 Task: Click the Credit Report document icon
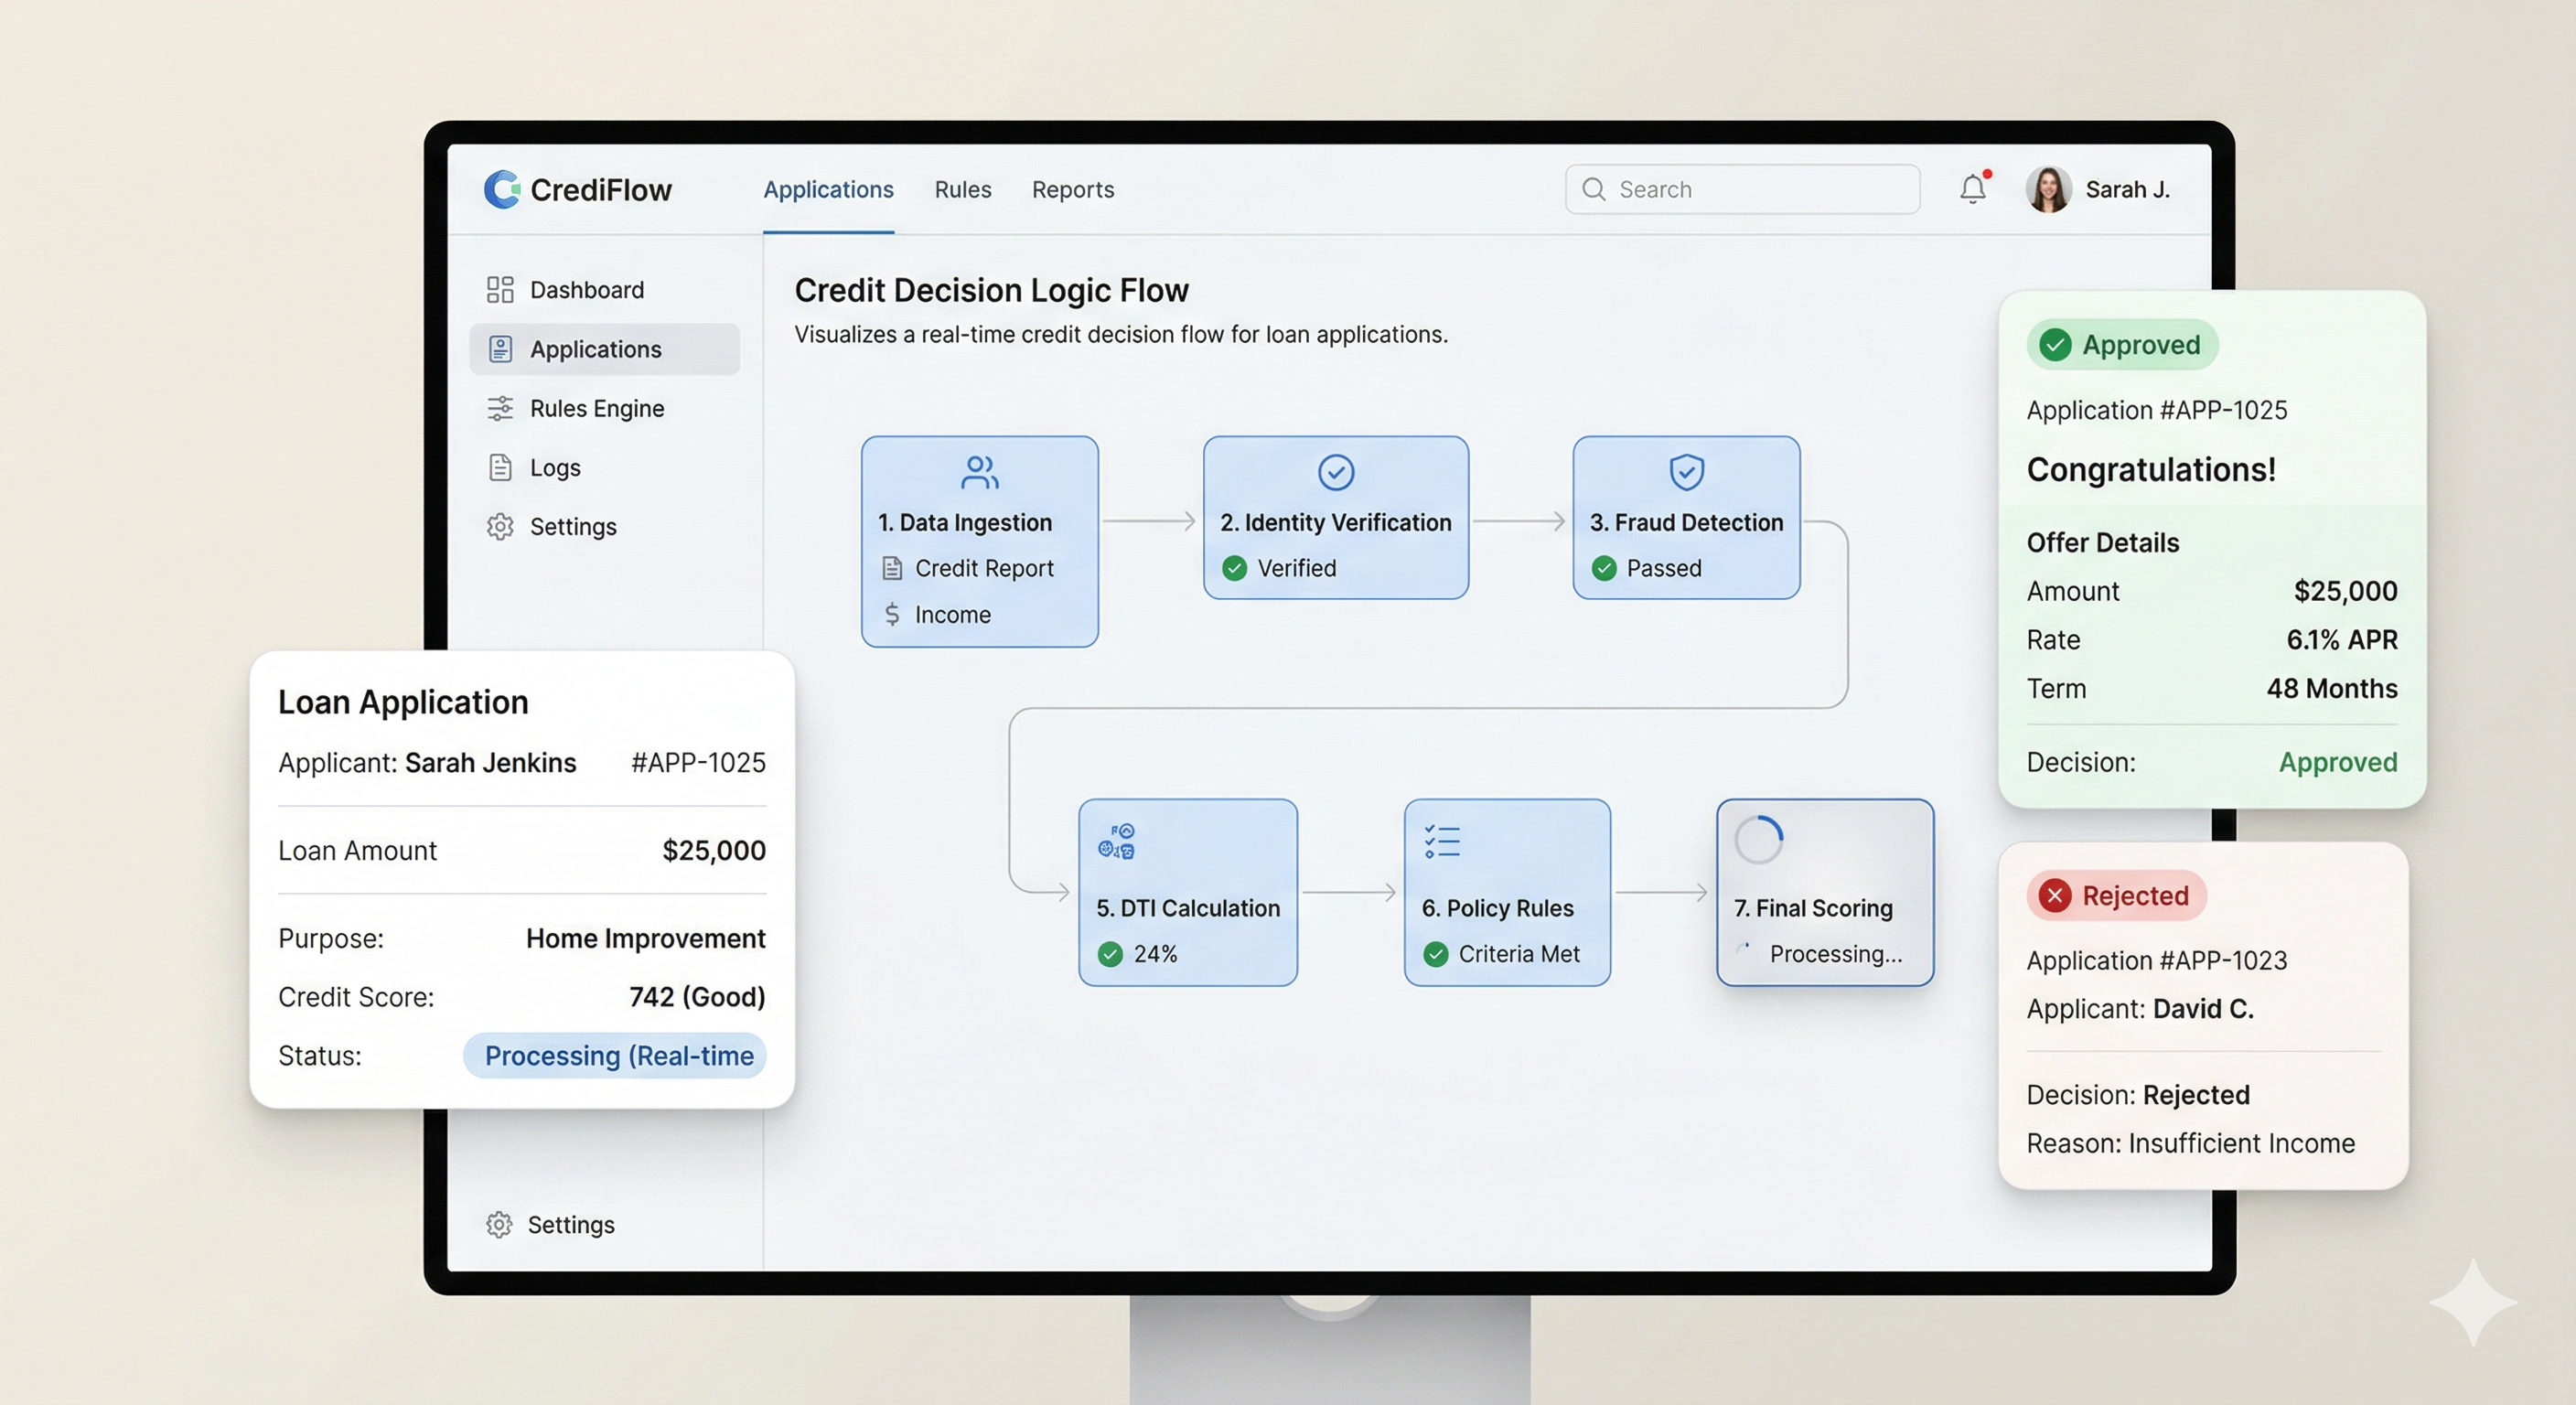pos(891,568)
